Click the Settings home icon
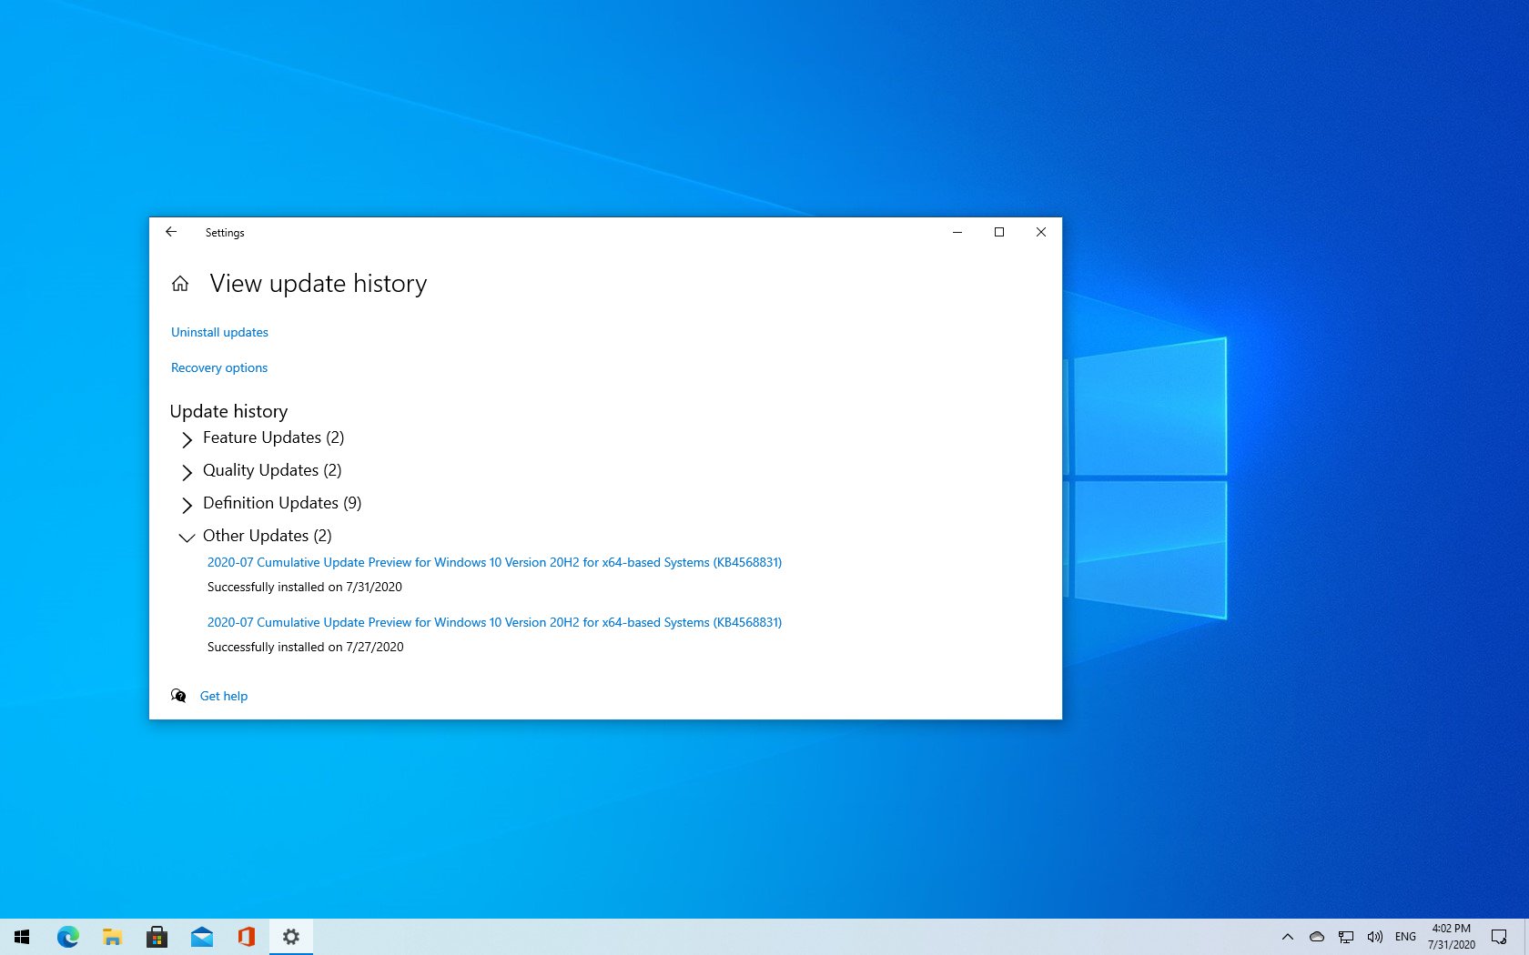The image size is (1529, 955). tap(179, 283)
